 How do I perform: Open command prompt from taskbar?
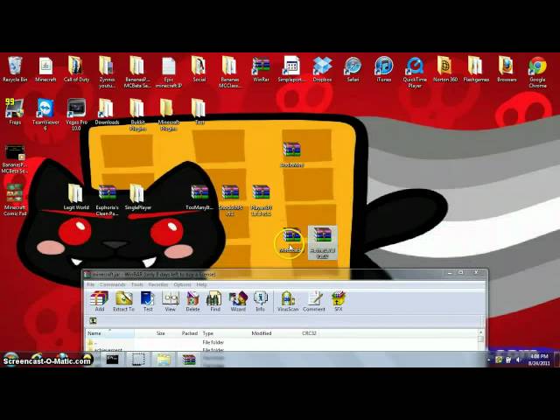tap(112, 360)
